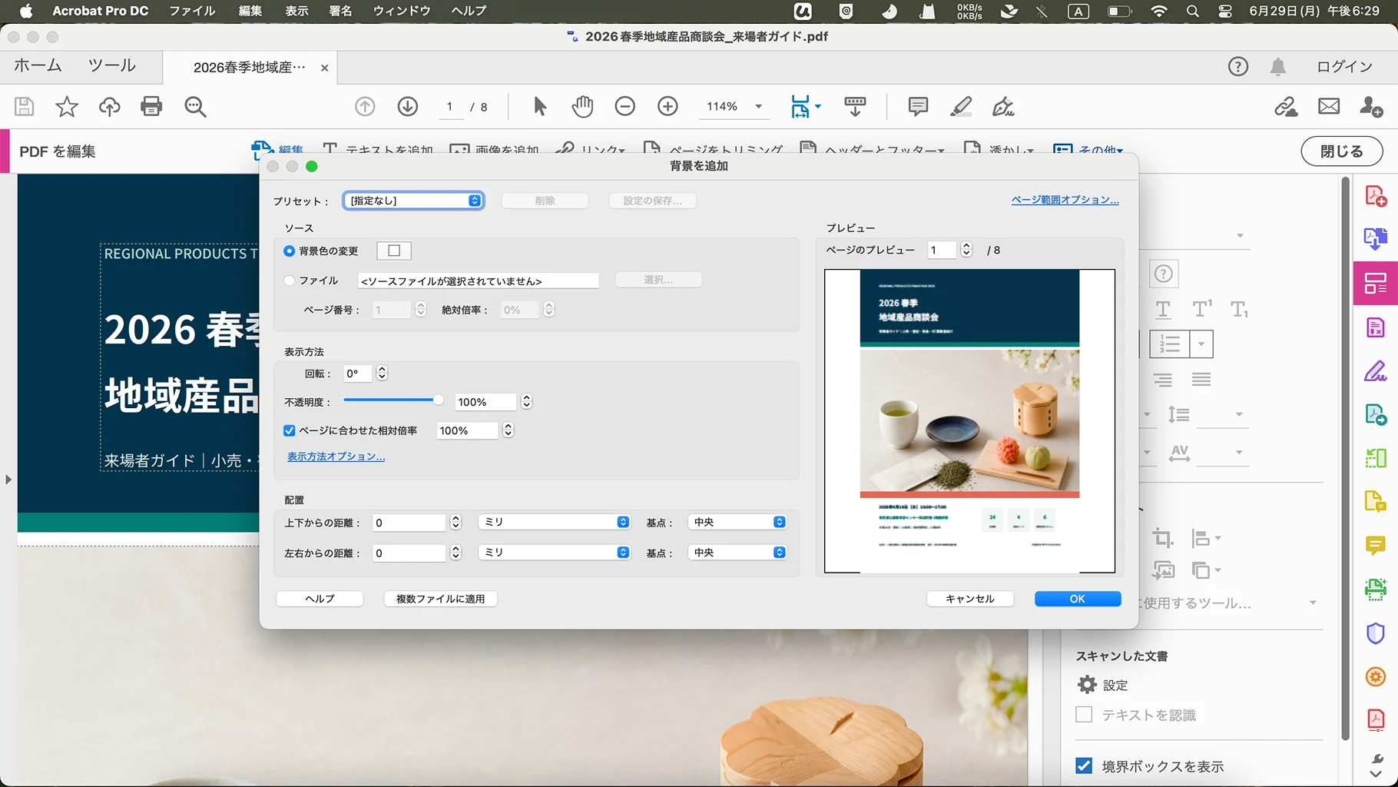
Task: Open the Protect shield tool in right rail
Action: click(1375, 633)
